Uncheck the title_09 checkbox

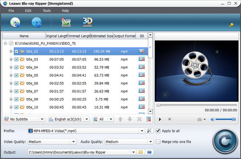[x=16, y=99]
